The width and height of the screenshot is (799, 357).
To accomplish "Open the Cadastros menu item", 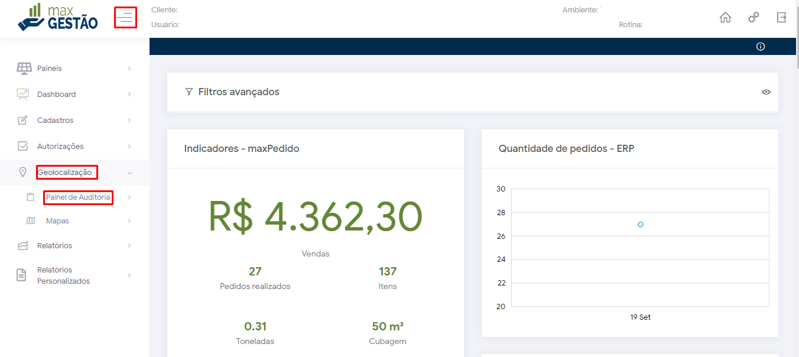I will point(56,121).
